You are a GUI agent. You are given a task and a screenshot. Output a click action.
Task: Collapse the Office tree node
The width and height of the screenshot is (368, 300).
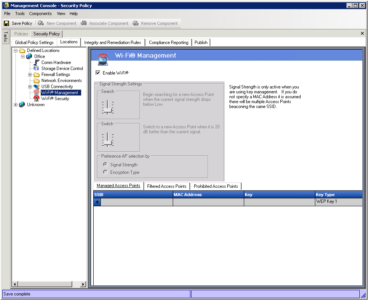tap(23, 56)
